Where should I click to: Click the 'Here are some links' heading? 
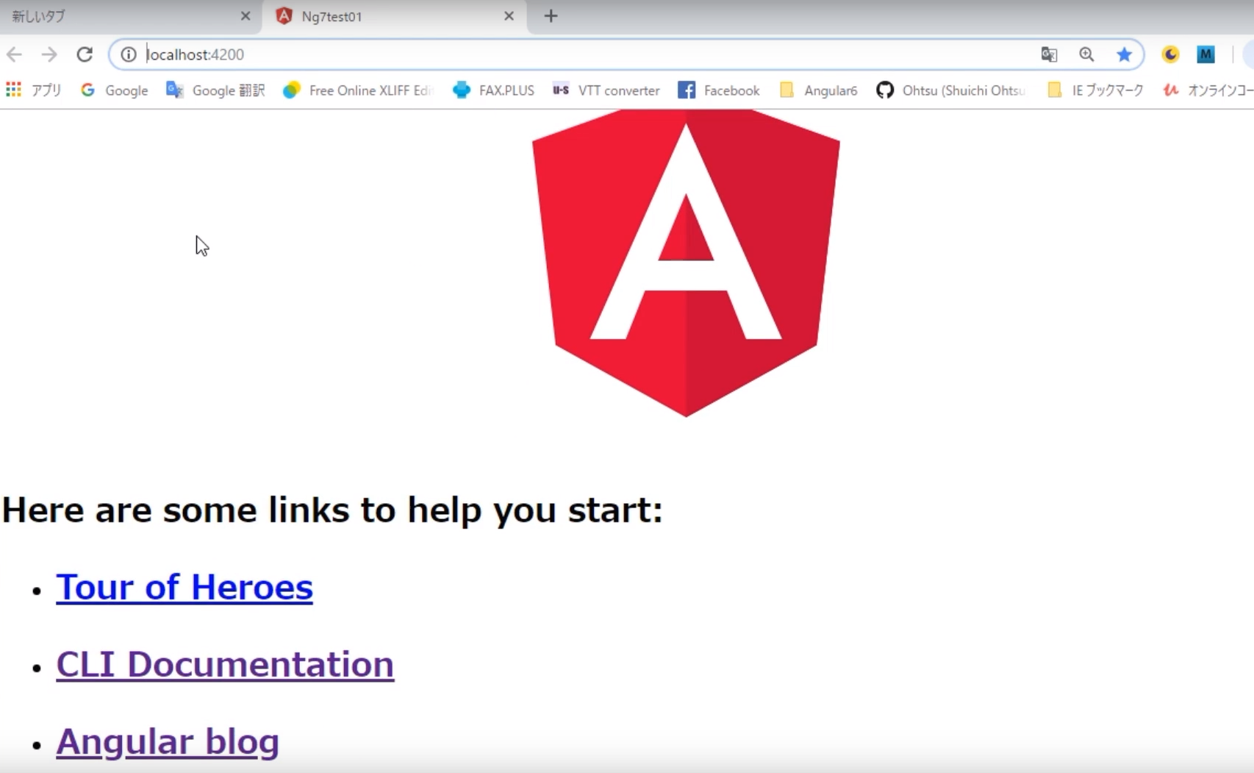[332, 510]
